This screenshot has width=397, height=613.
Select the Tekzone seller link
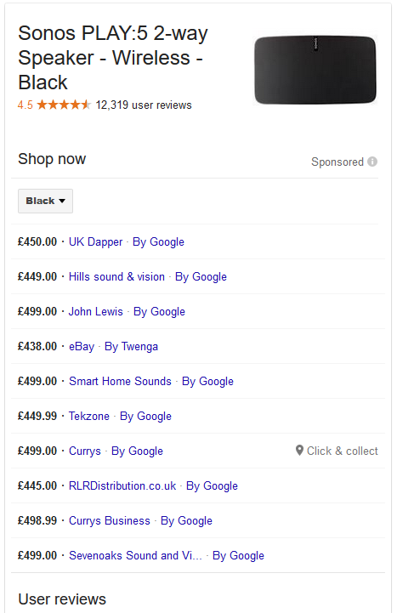pos(89,416)
